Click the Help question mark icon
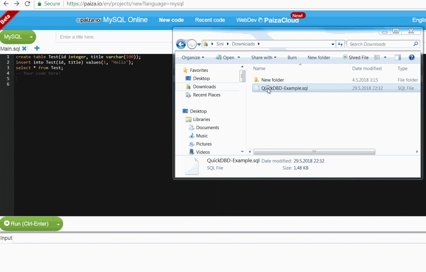 click(x=411, y=57)
